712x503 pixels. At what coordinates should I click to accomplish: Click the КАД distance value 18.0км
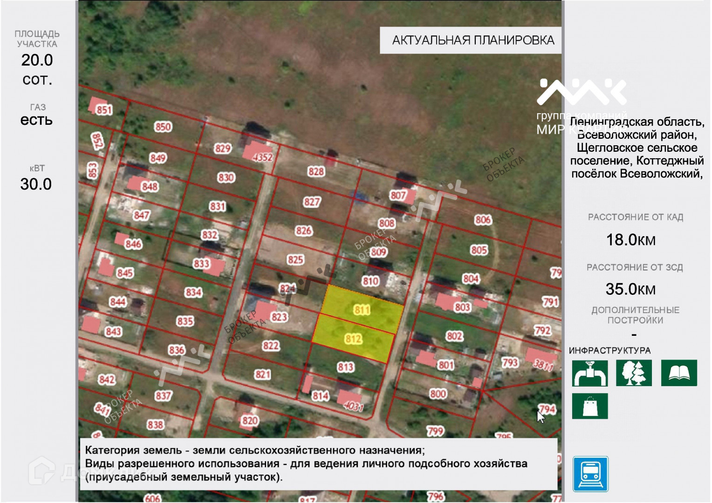[630, 239]
